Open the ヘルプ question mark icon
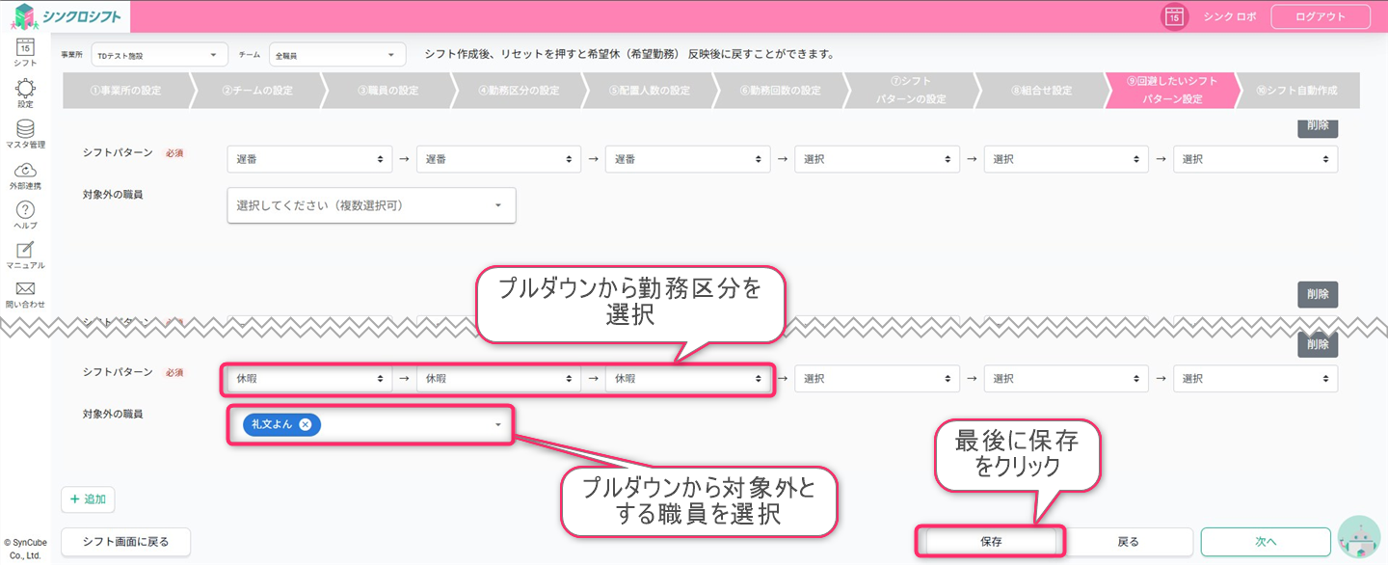 coord(25,216)
